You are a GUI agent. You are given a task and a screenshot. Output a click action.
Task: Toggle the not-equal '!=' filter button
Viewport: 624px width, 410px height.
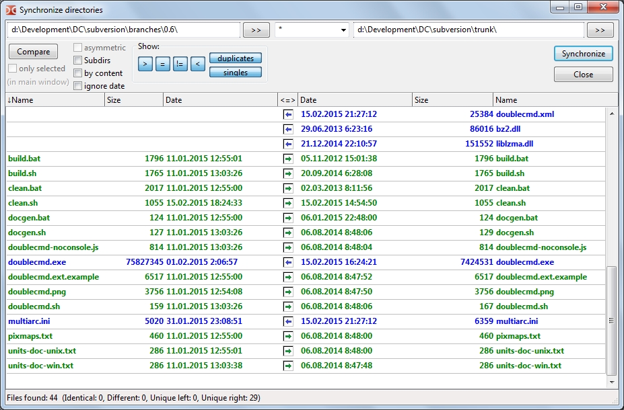[180, 65]
